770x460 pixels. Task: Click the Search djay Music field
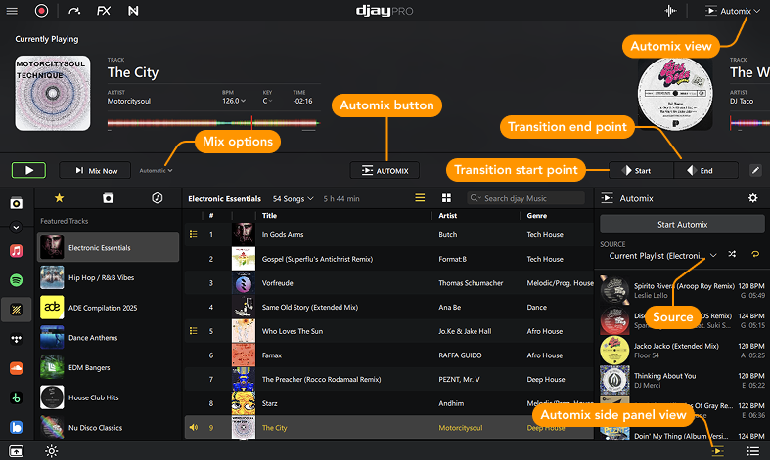528,198
